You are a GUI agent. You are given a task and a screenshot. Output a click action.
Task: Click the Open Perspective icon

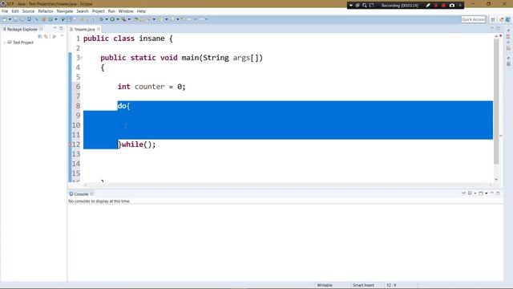[x=493, y=19]
